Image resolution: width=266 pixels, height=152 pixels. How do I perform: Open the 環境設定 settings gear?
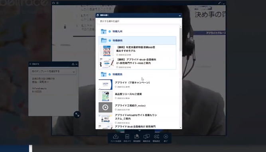(x=156, y=138)
